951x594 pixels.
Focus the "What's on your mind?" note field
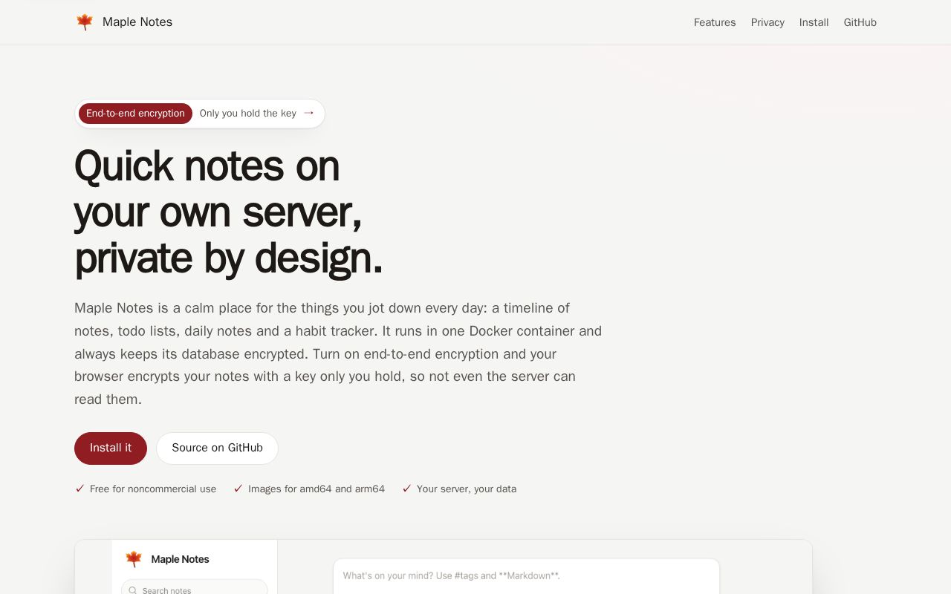coord(526,576)
